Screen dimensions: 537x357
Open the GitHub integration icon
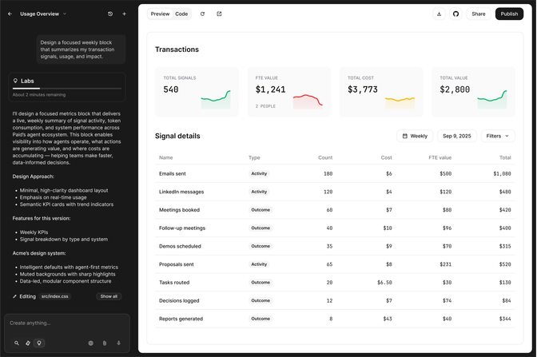455,14
